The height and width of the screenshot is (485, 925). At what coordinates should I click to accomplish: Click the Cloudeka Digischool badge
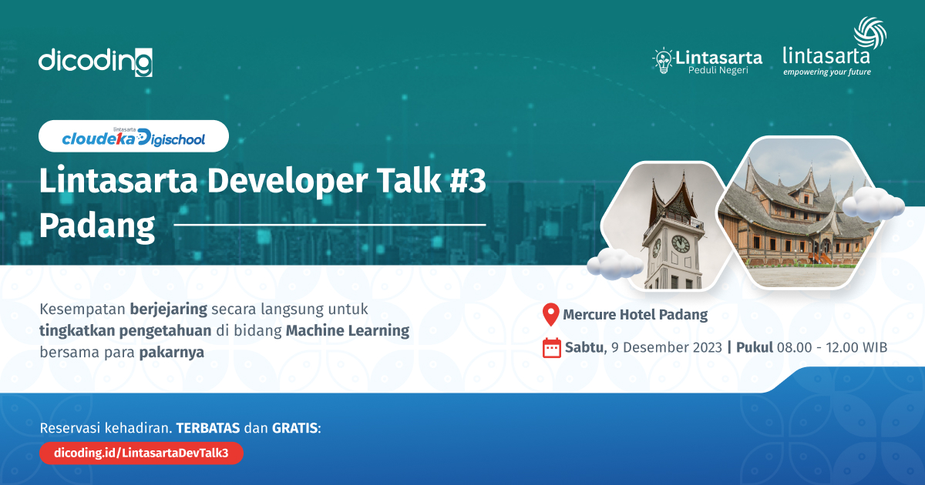pyautogui.click(x=133, y=135)
